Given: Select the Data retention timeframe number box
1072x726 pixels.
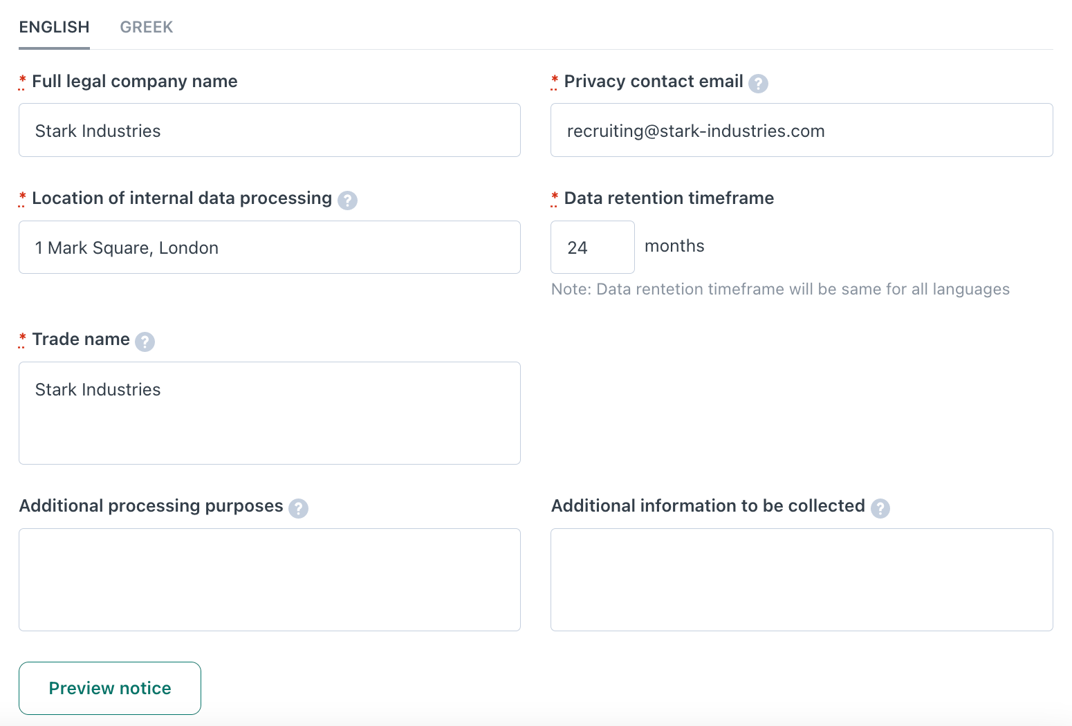Looking at the screenshot, I should pyautogui.click(x=592, y=248).
